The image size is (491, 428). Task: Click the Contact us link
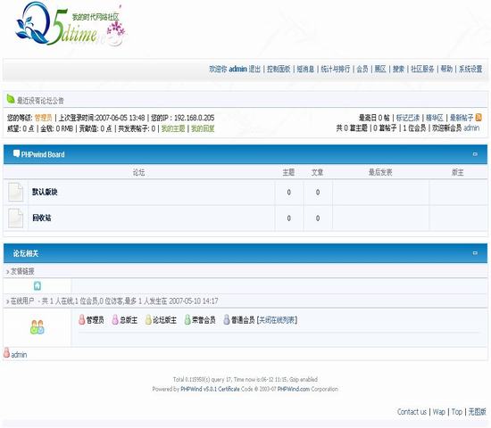tap(412, 412)
